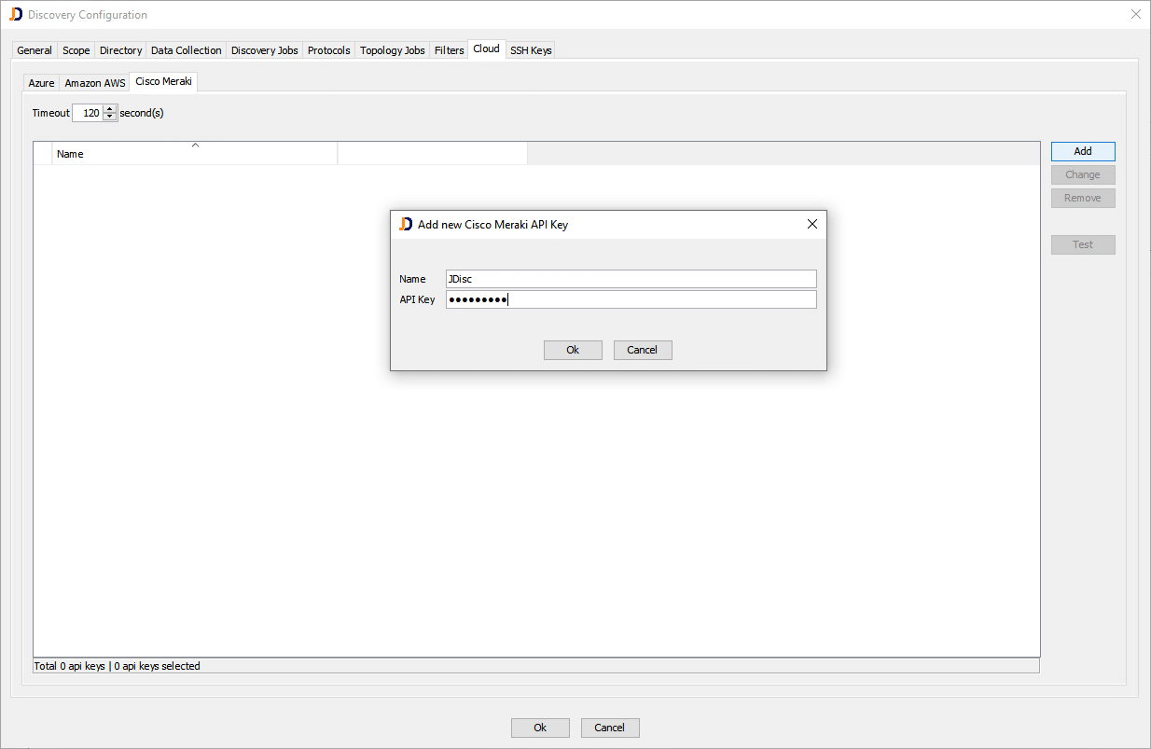The image size is (1151, 749).
Task: Click the sort arrow above the Name column
Action: [195, 146]
